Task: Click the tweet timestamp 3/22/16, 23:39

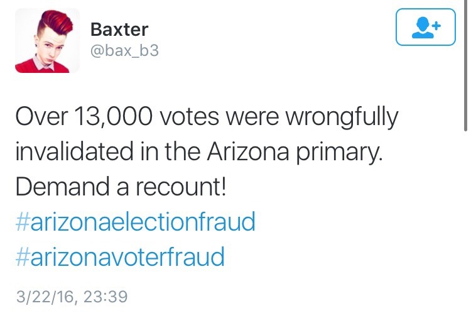Action: pos(70,295)
